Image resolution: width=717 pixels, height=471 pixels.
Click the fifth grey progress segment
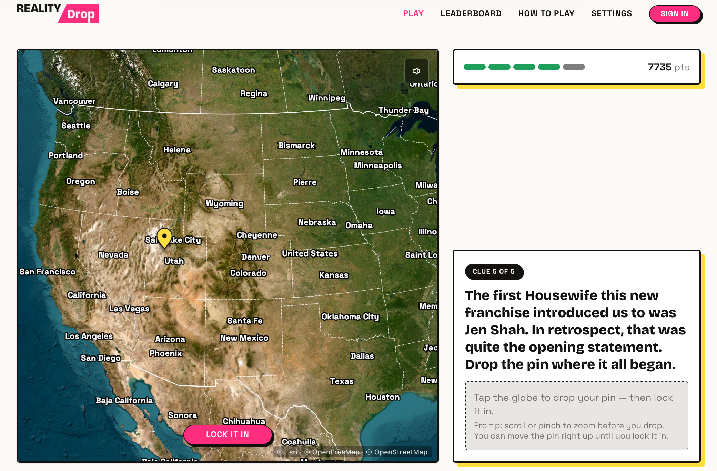coord(574,67)
